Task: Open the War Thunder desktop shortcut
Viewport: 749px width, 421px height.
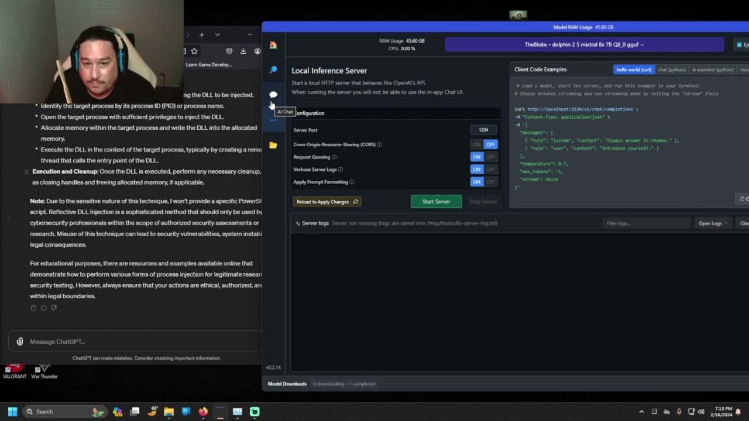Action: point(44,371)
